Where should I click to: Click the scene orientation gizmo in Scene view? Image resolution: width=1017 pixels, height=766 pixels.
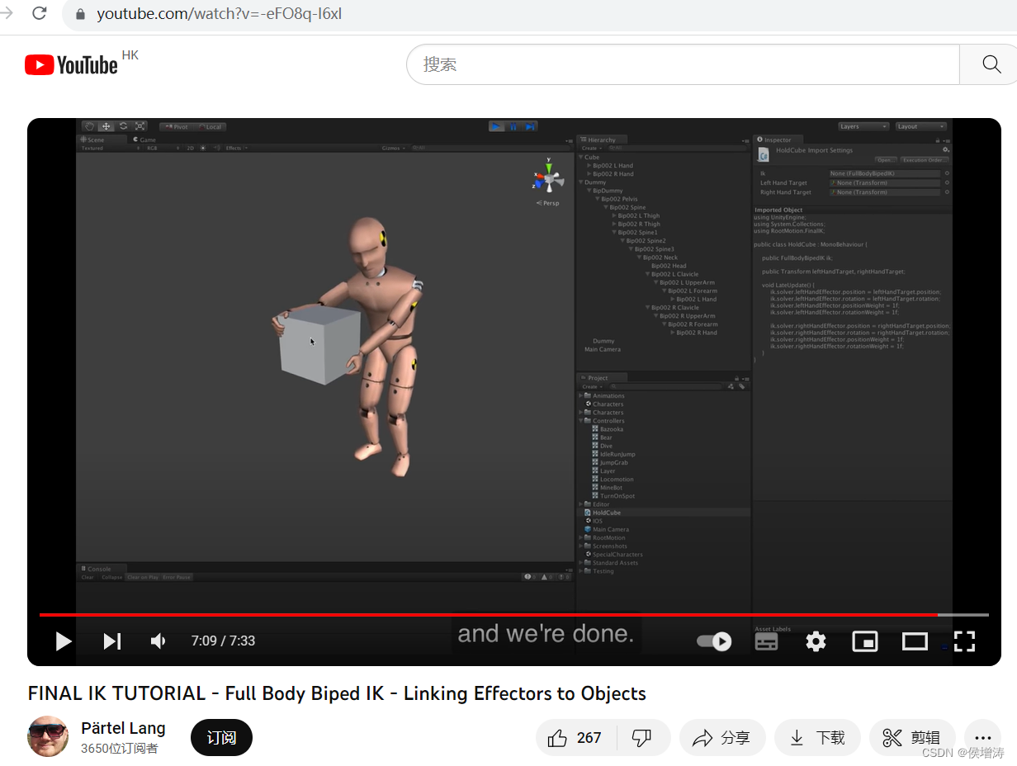click(x=548, y=178)
